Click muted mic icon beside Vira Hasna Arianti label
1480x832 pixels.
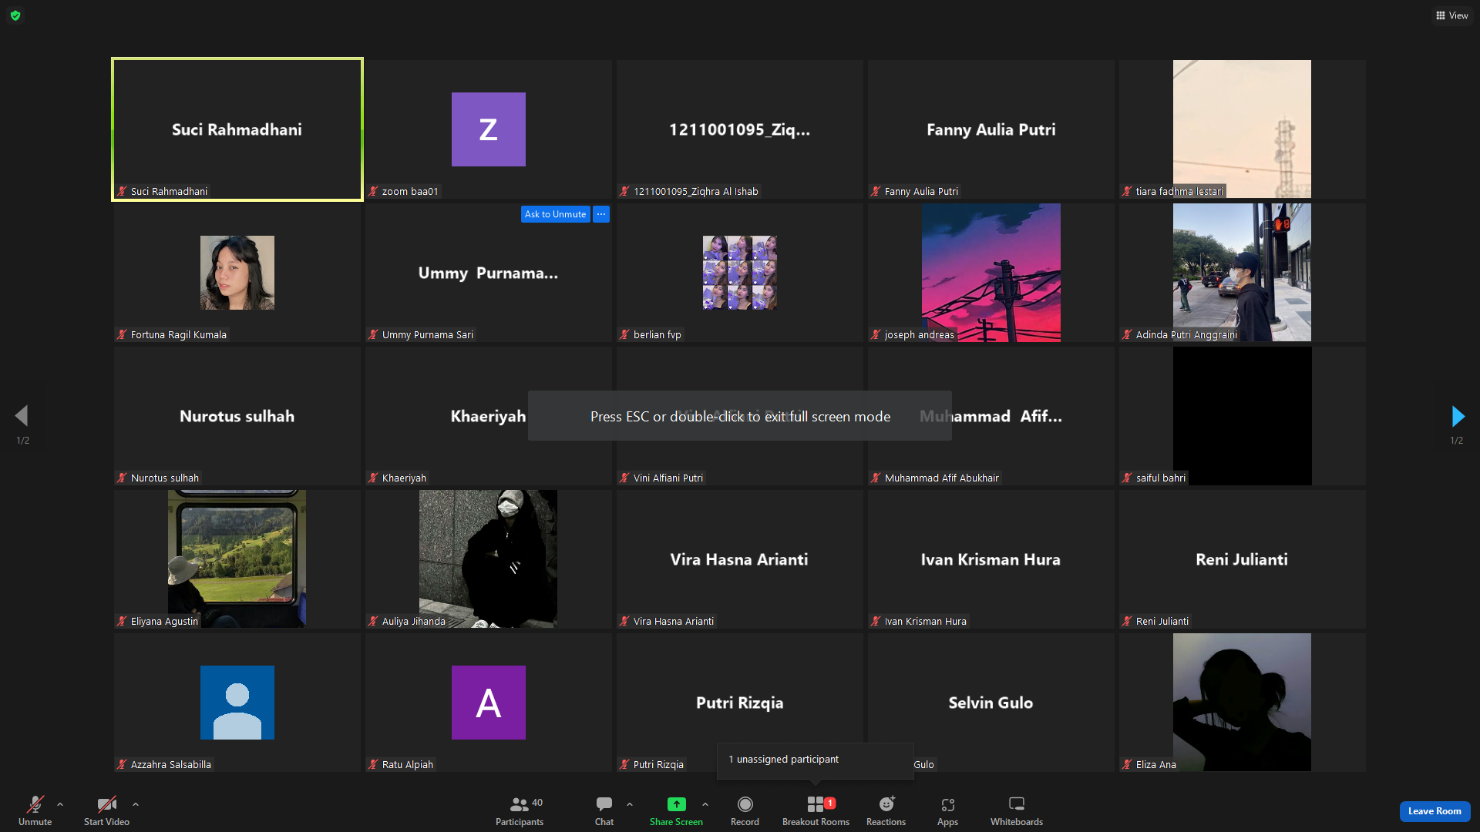pos(624,621)
